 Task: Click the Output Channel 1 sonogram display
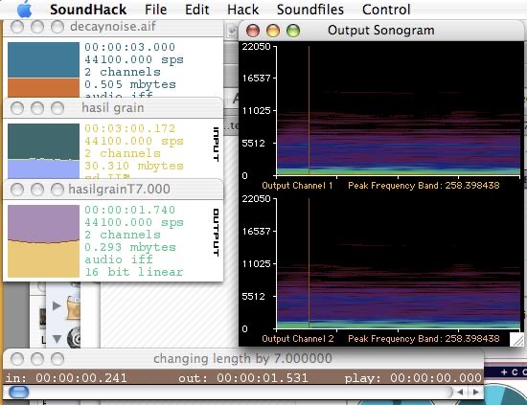(399, 110)
